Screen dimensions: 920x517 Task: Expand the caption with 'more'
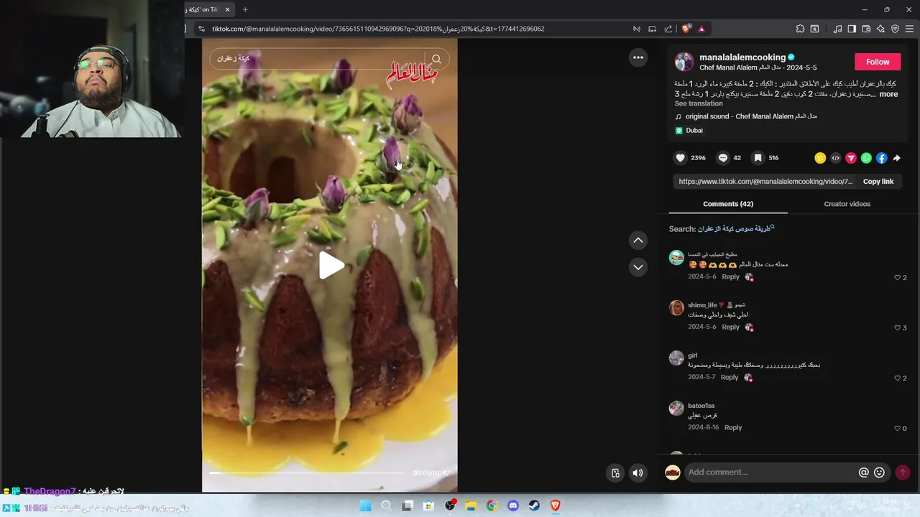[888, 94]
